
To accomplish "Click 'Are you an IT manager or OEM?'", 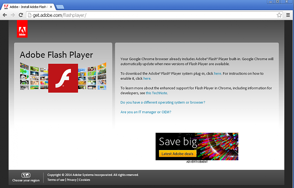I will pyautogui.click(x=146, y=112).
